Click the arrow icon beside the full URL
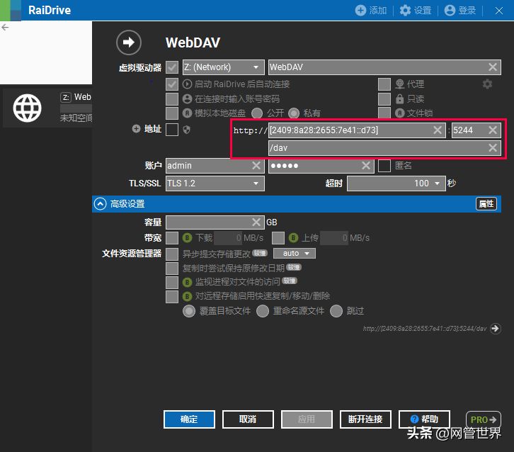Image resolution: width=514 pixels, height=452 pixels. 496,328
